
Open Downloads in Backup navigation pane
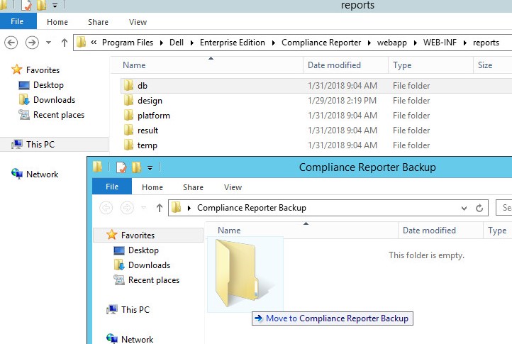click(149, 265)
